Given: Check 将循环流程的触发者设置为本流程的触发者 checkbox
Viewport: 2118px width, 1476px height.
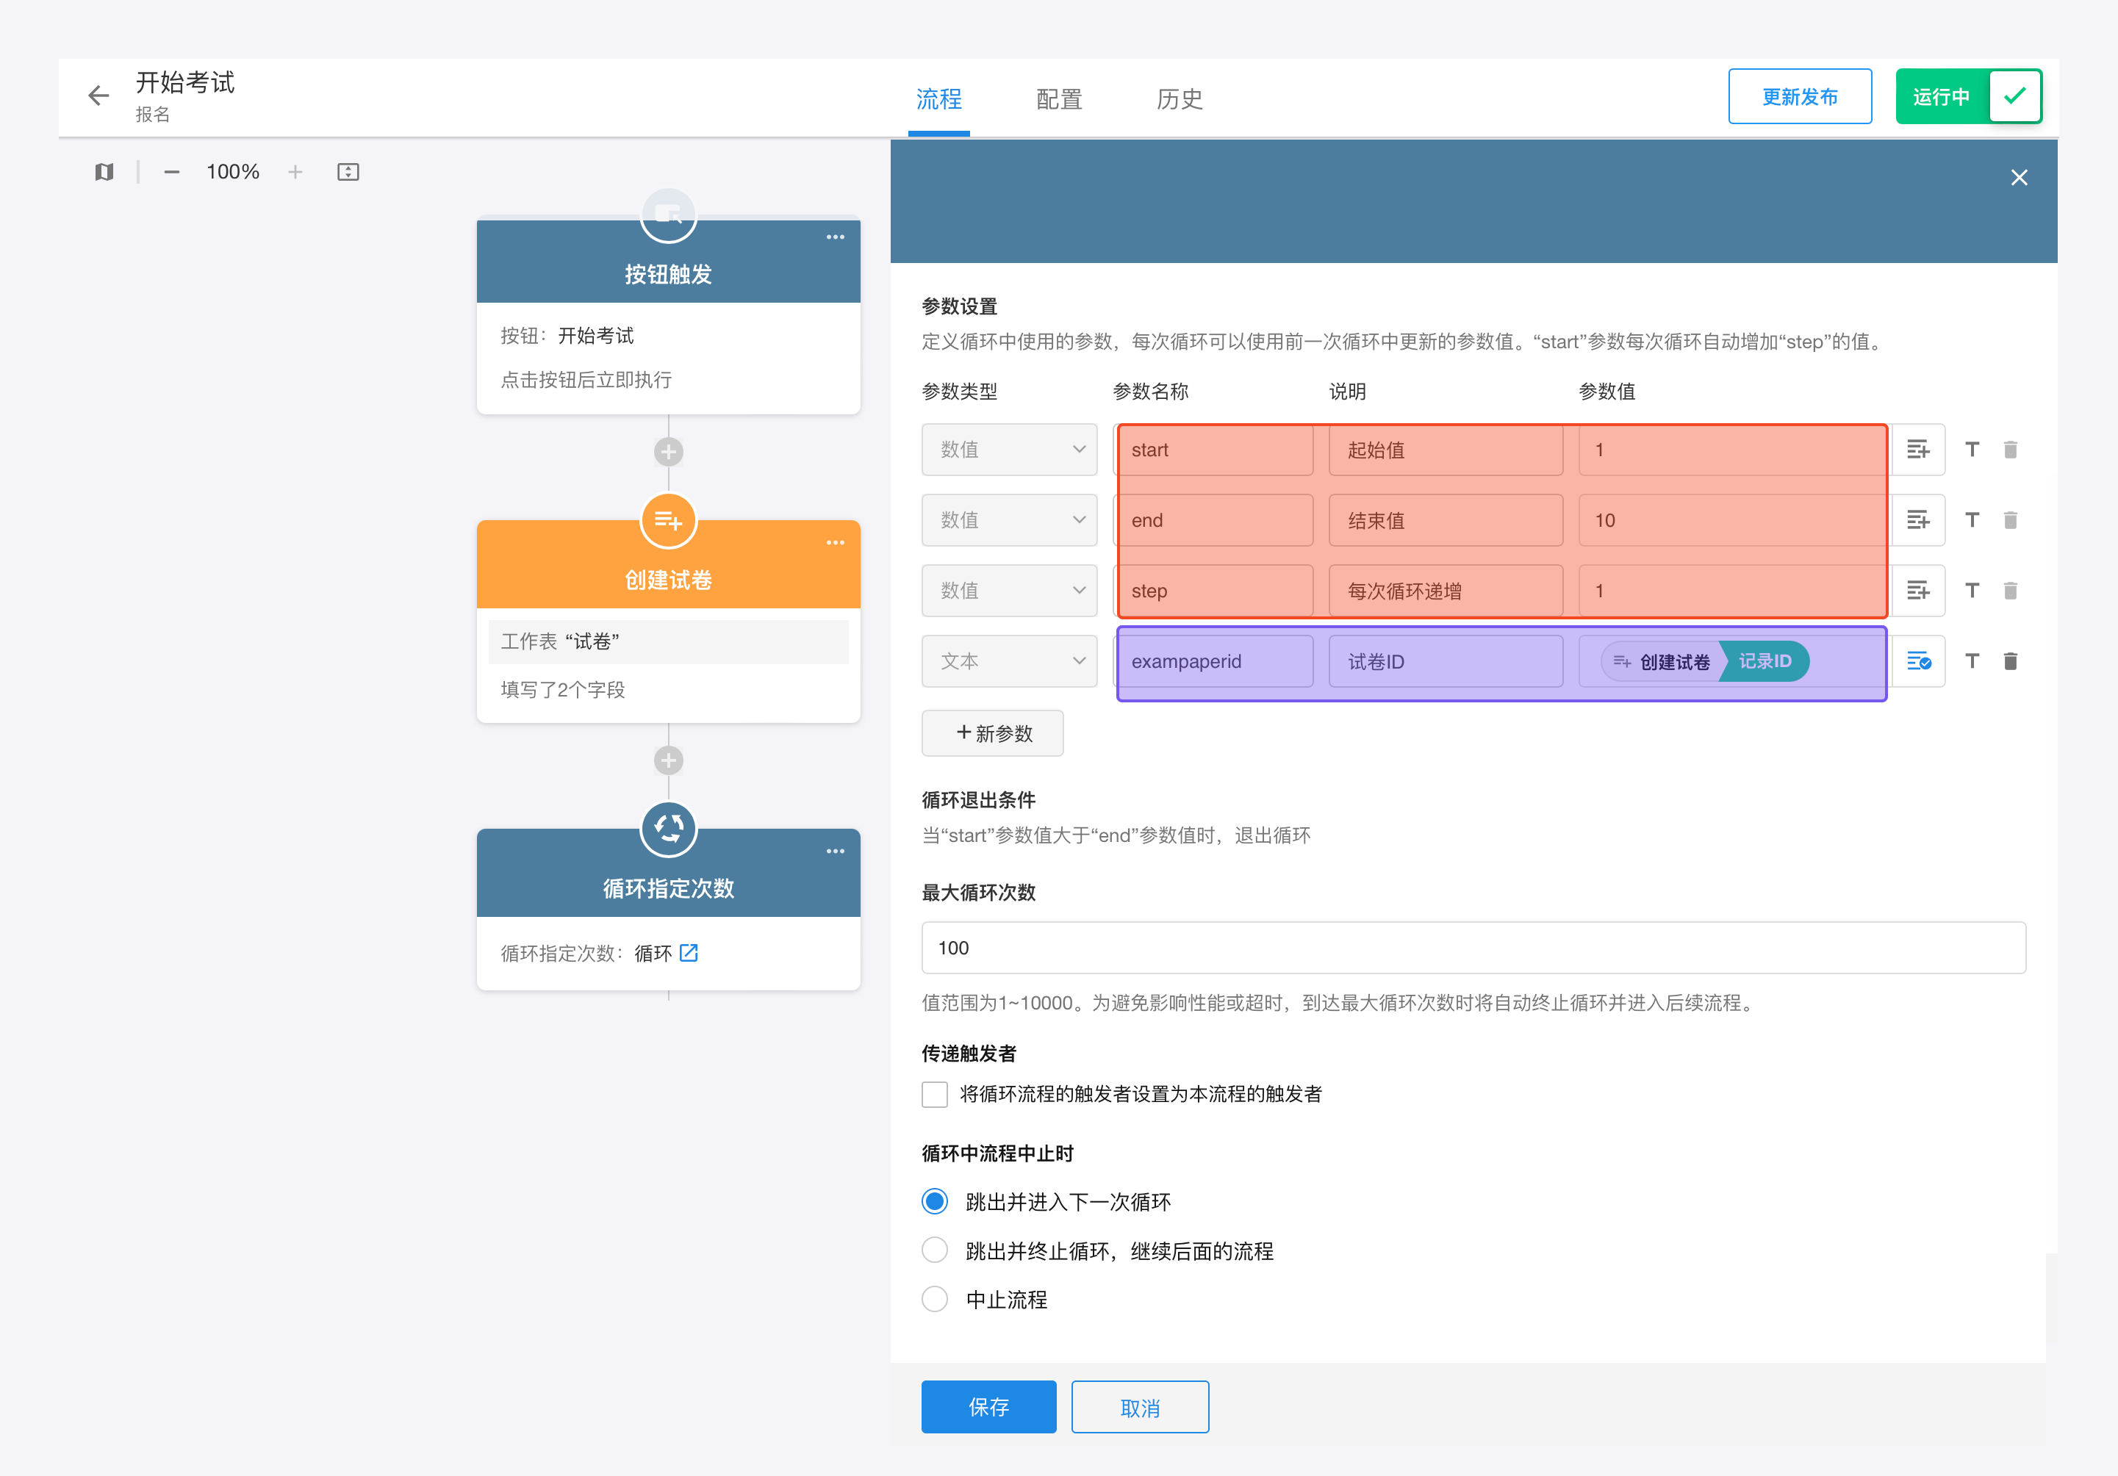Looking at the screenshot, I should pos(935,1094).
